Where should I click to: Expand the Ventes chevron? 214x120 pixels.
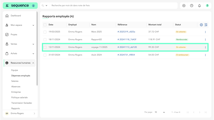coord(33,44)
